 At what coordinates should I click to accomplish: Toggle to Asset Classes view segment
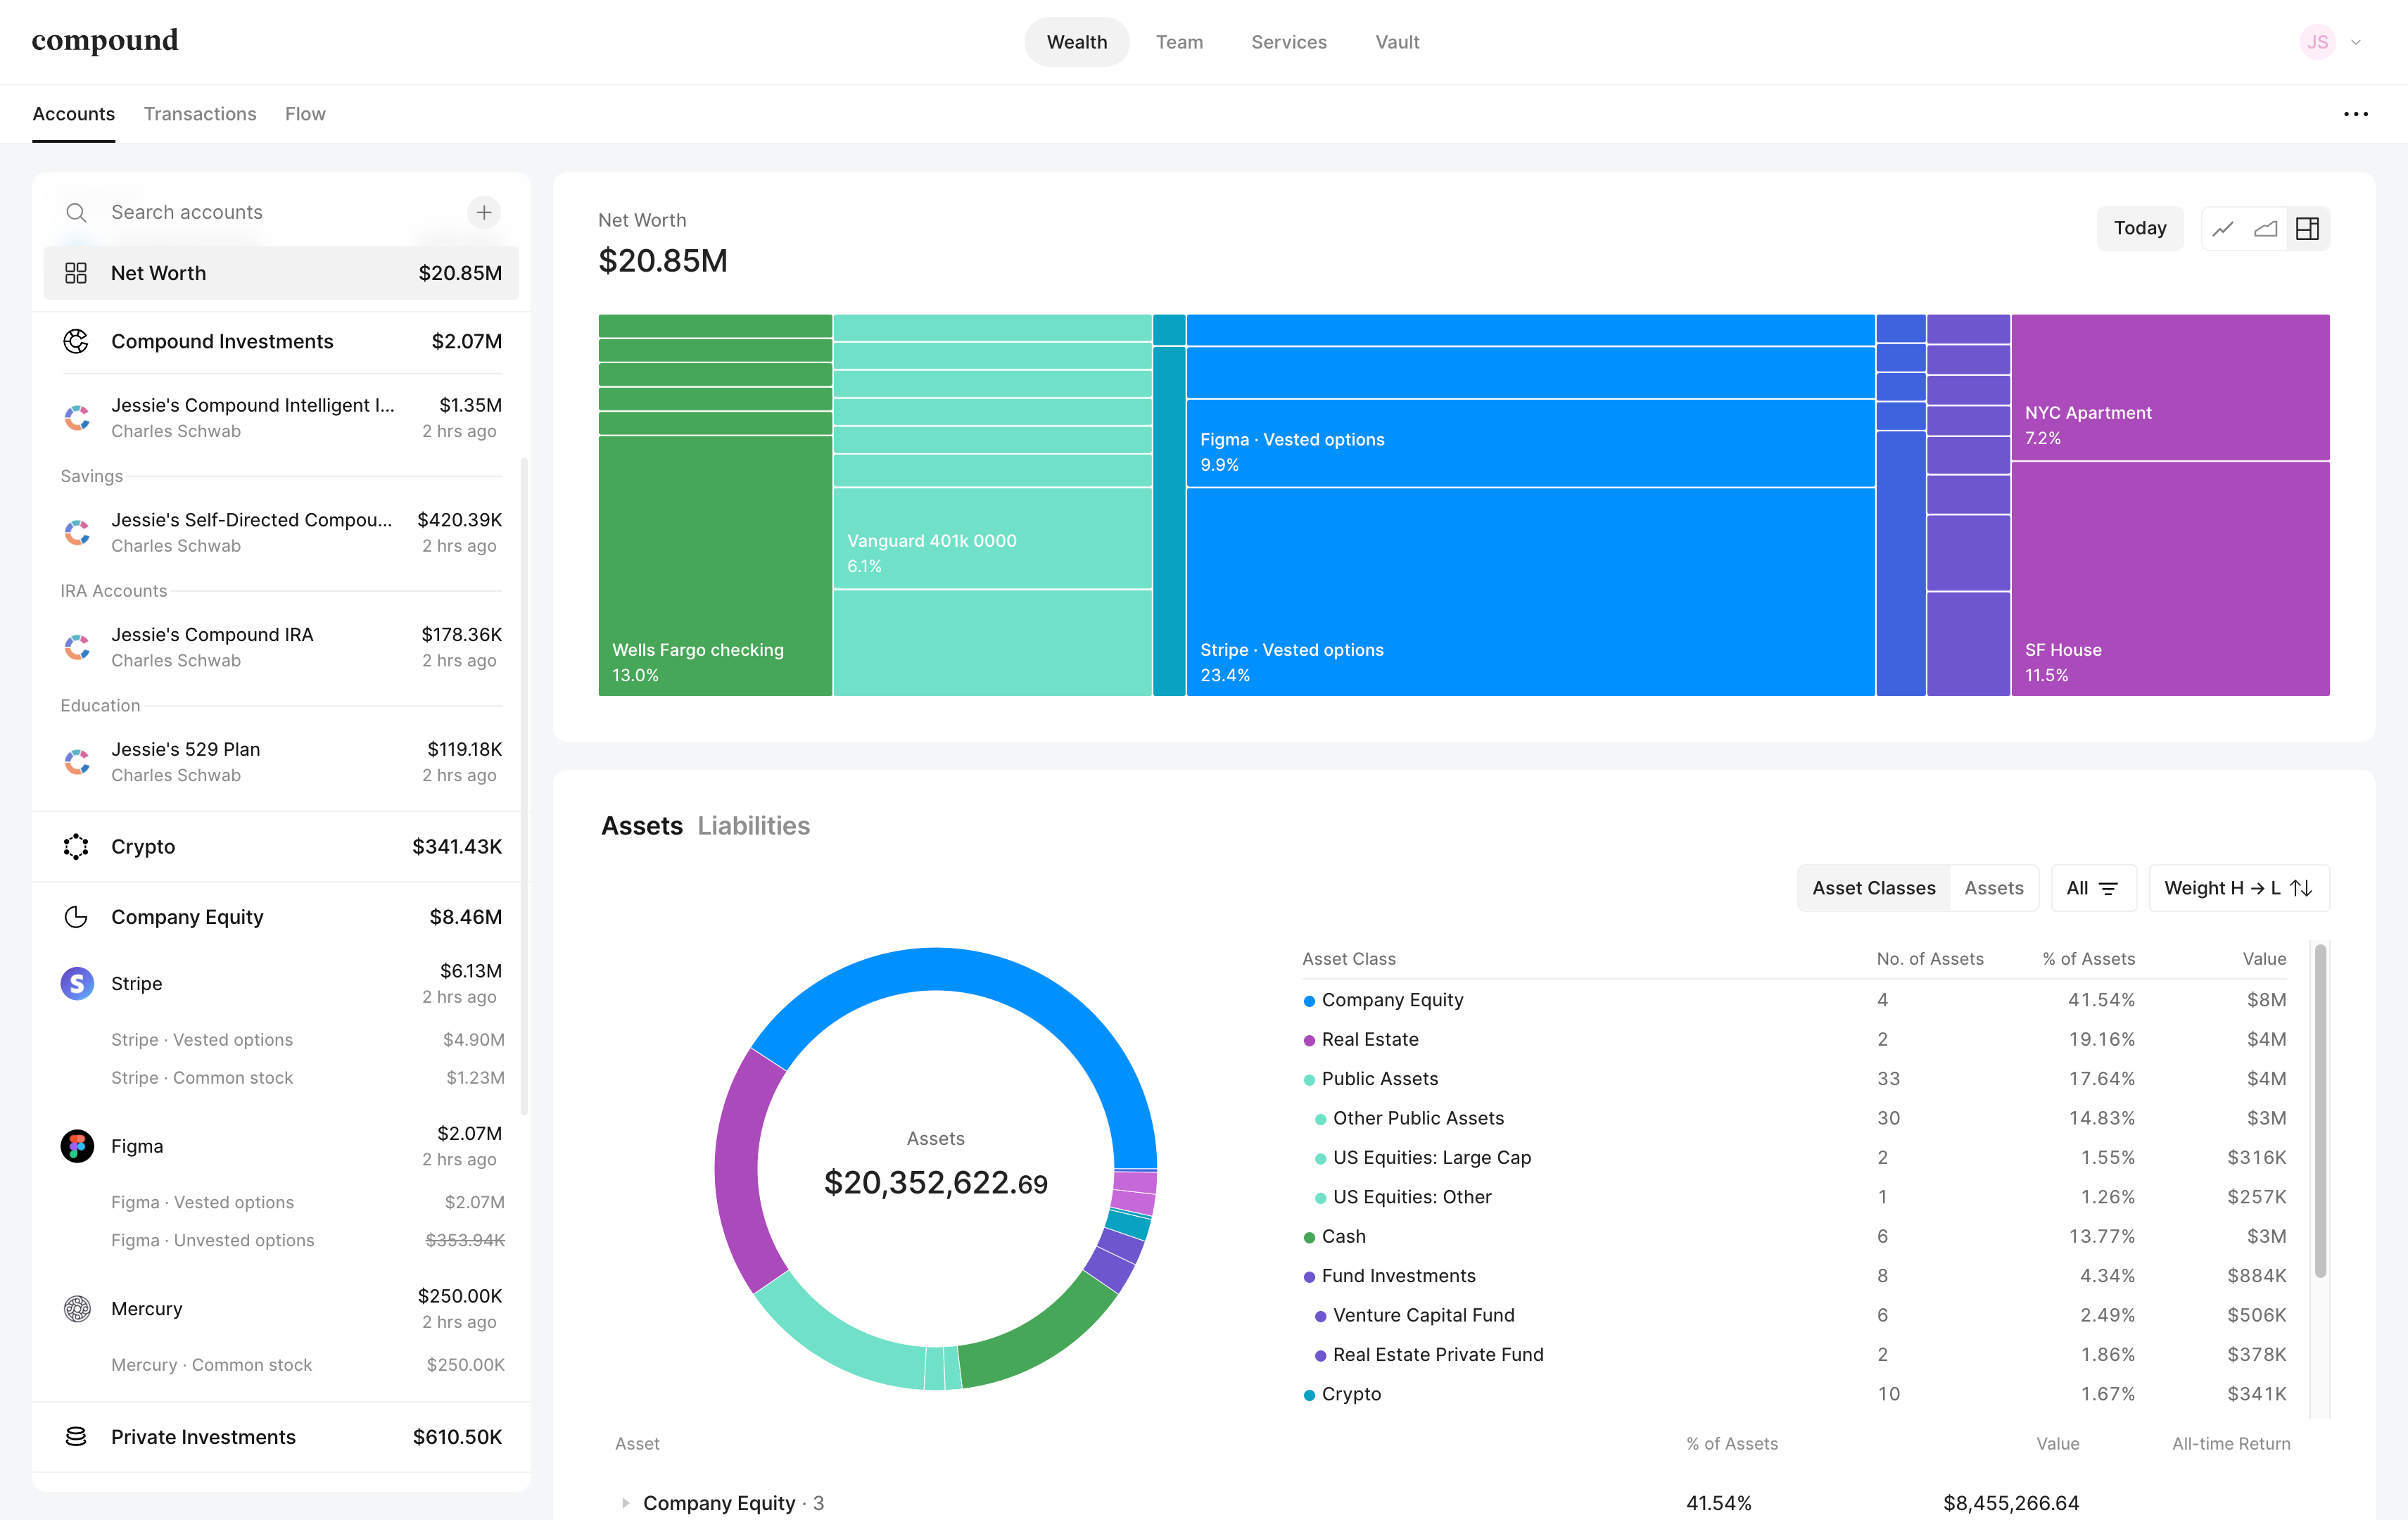[1874, 888]
